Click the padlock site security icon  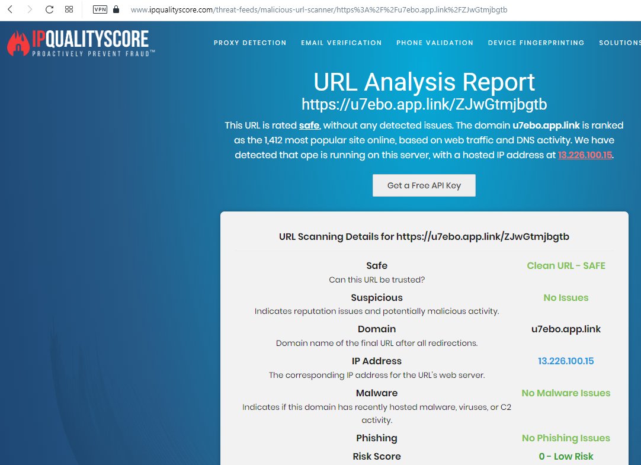[x=116, y=9]
